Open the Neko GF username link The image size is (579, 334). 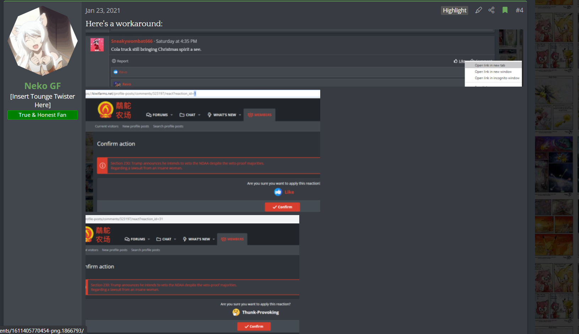tap(43, 86)
